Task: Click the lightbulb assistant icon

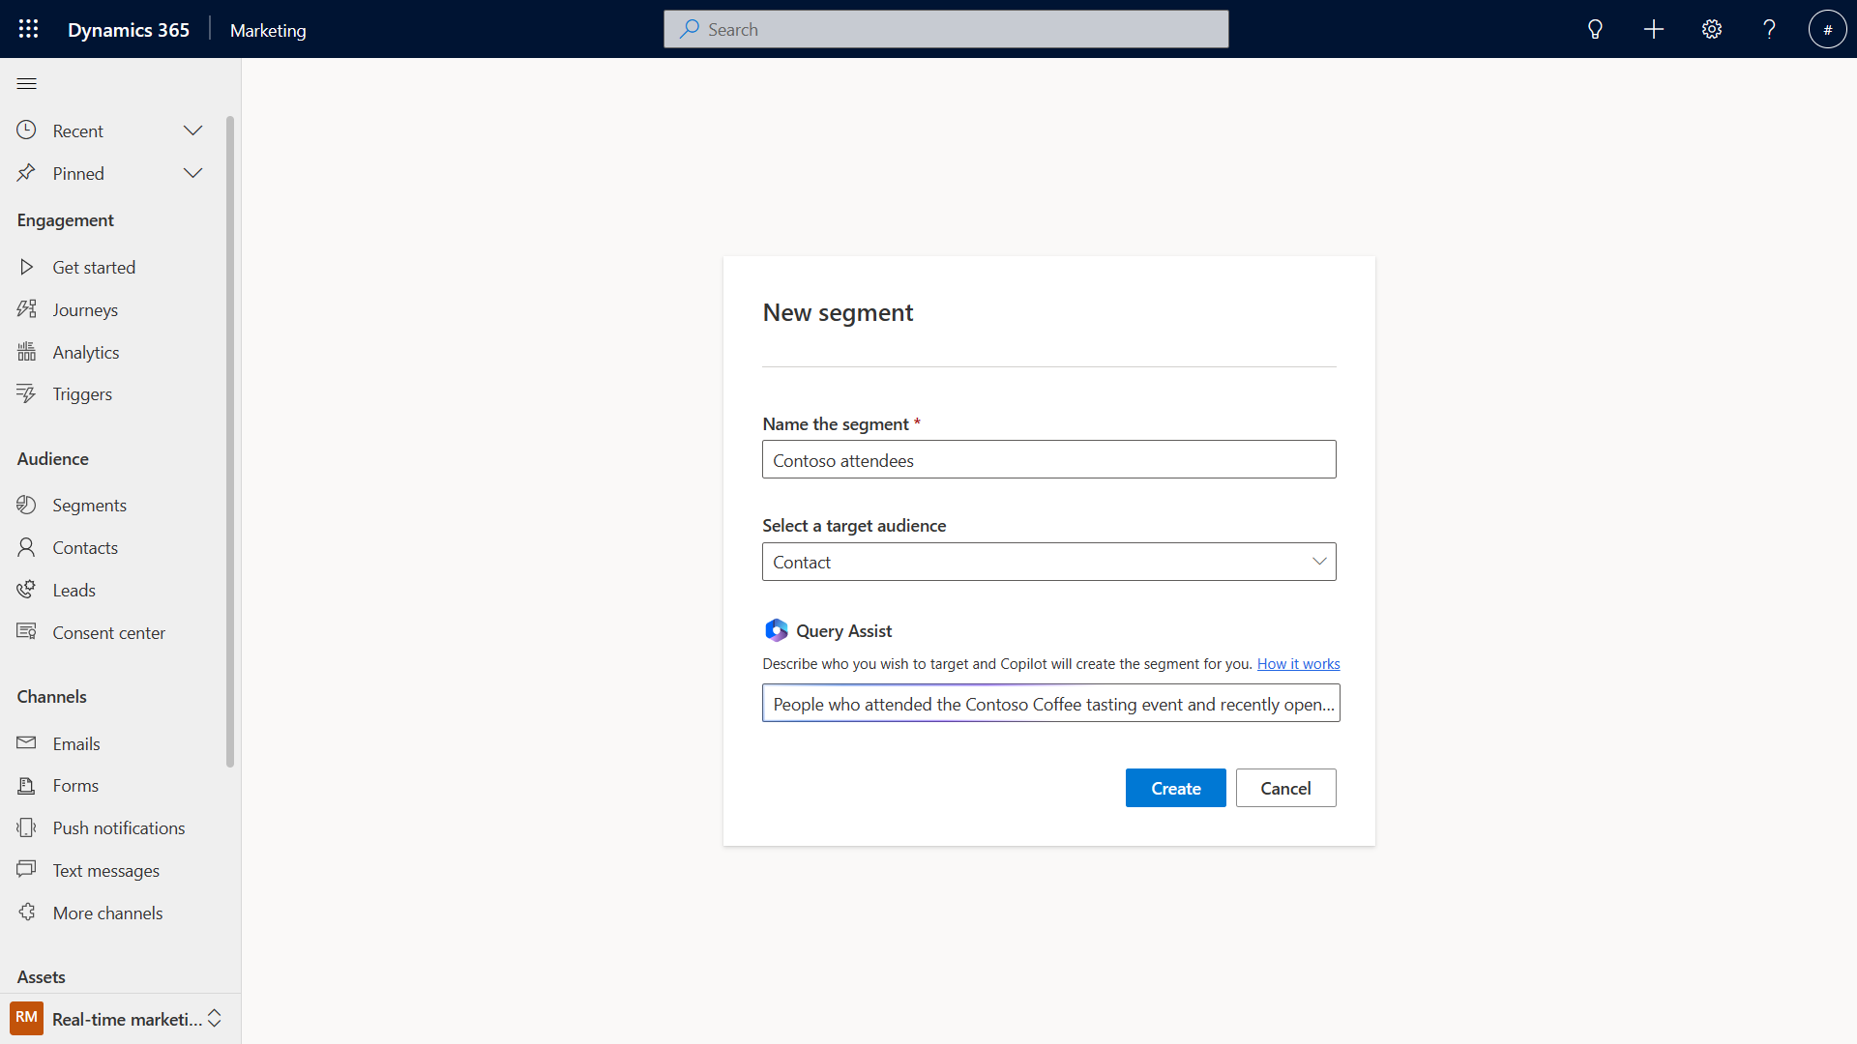Action: (1595, 29)
